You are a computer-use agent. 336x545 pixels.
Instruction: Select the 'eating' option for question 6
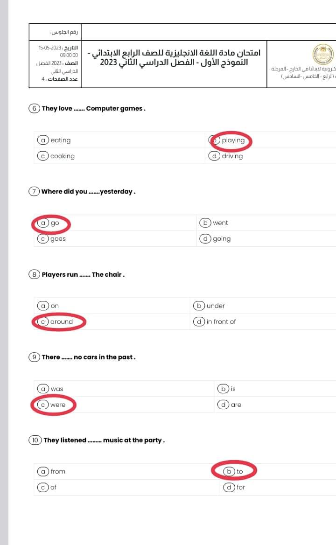[x=60, y=140]
